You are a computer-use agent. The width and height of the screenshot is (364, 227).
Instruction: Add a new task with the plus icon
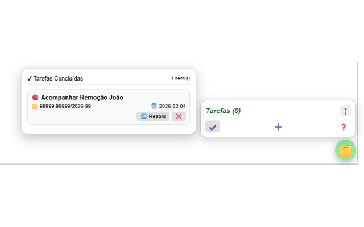(278, 127)
